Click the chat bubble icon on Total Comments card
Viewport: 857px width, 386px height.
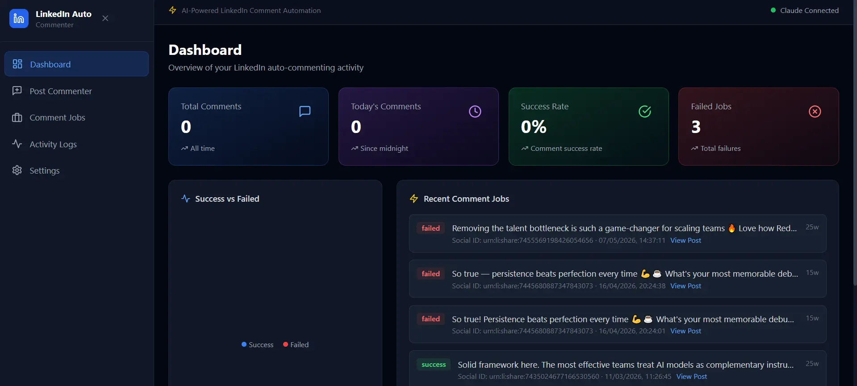point(305,111)
